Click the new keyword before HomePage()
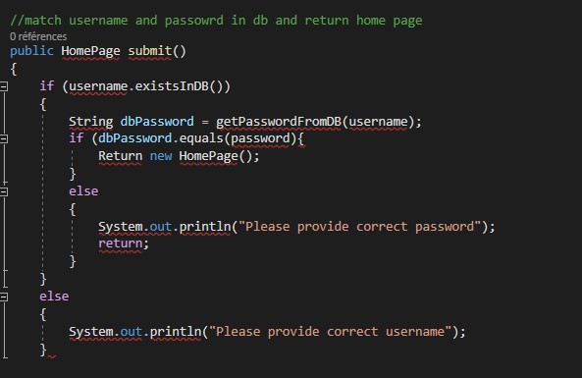The height and width of the screenshot is (378, 582). [x=161, y=156]
